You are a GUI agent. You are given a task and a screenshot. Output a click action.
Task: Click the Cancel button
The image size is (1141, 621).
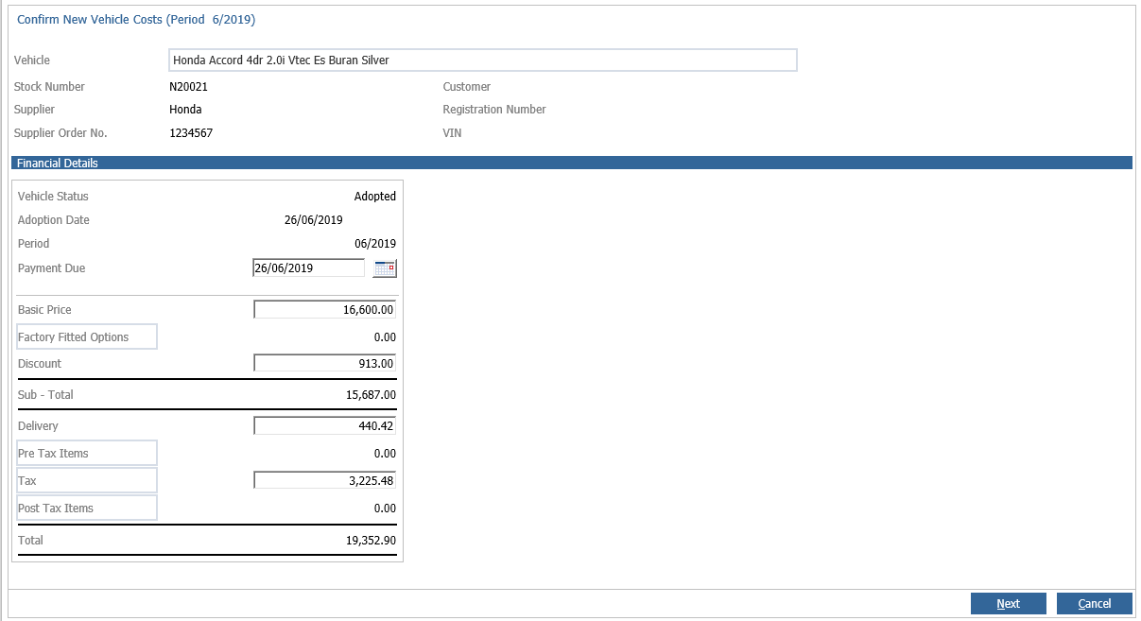1094,604
